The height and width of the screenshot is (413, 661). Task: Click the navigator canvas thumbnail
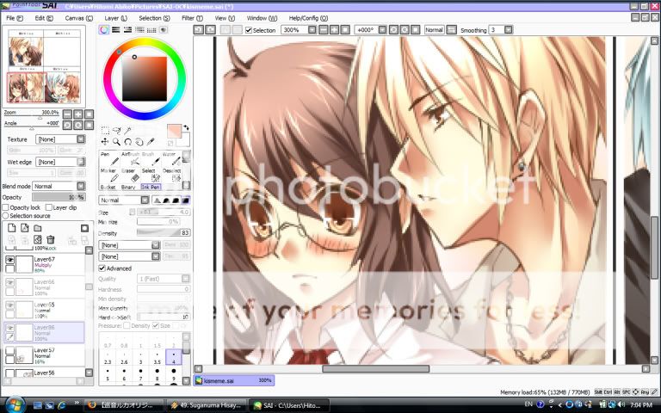tap(44, 66)
